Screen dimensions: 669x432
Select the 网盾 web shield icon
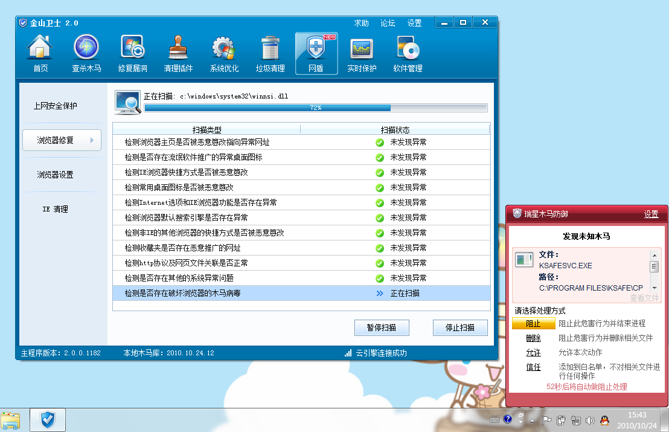[x=316, y=53]
